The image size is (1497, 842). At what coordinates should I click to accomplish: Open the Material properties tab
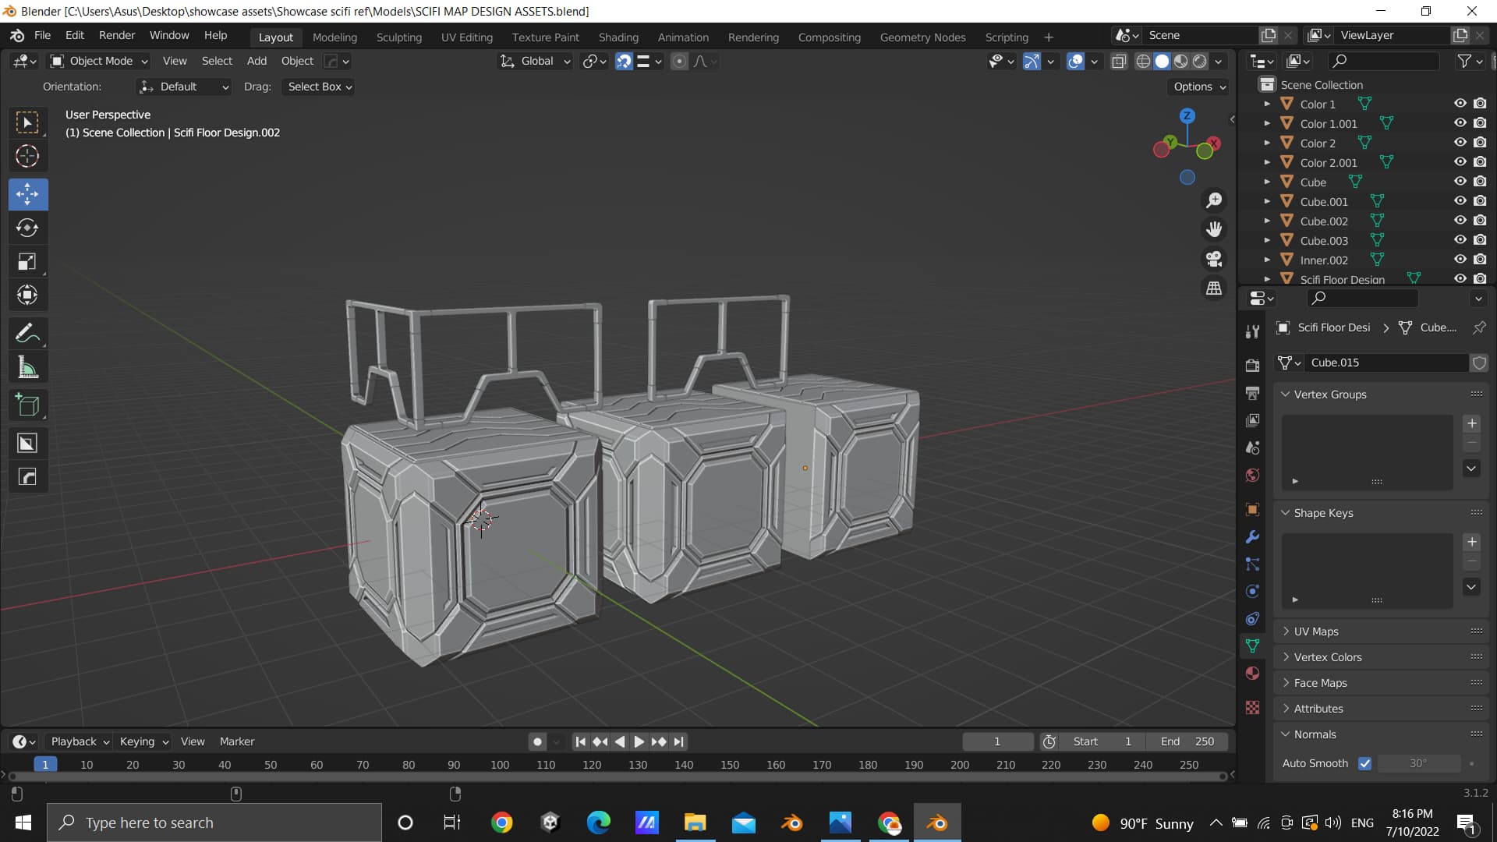click(x=1252, y=673)
